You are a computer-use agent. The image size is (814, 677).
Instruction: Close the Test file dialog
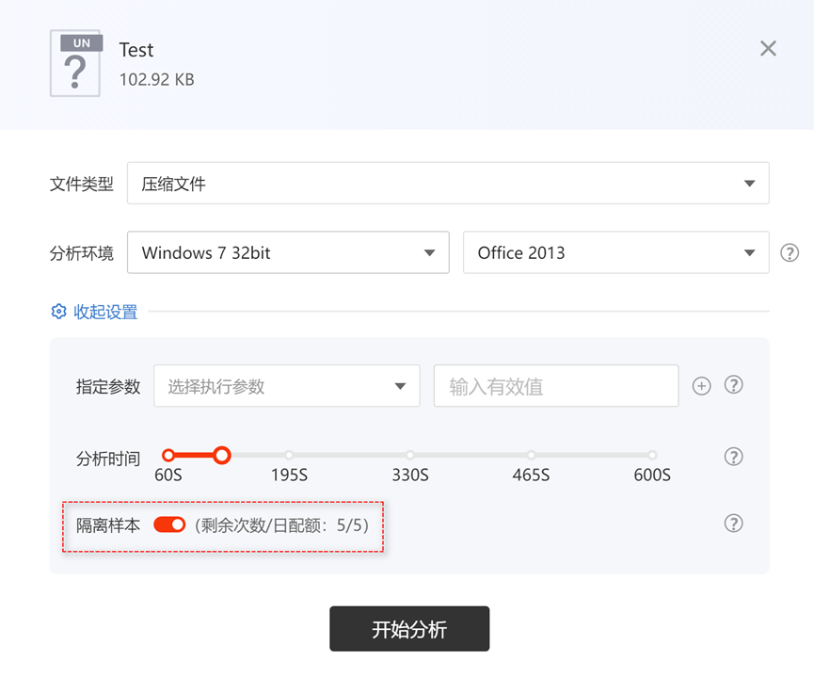point(768,48)
